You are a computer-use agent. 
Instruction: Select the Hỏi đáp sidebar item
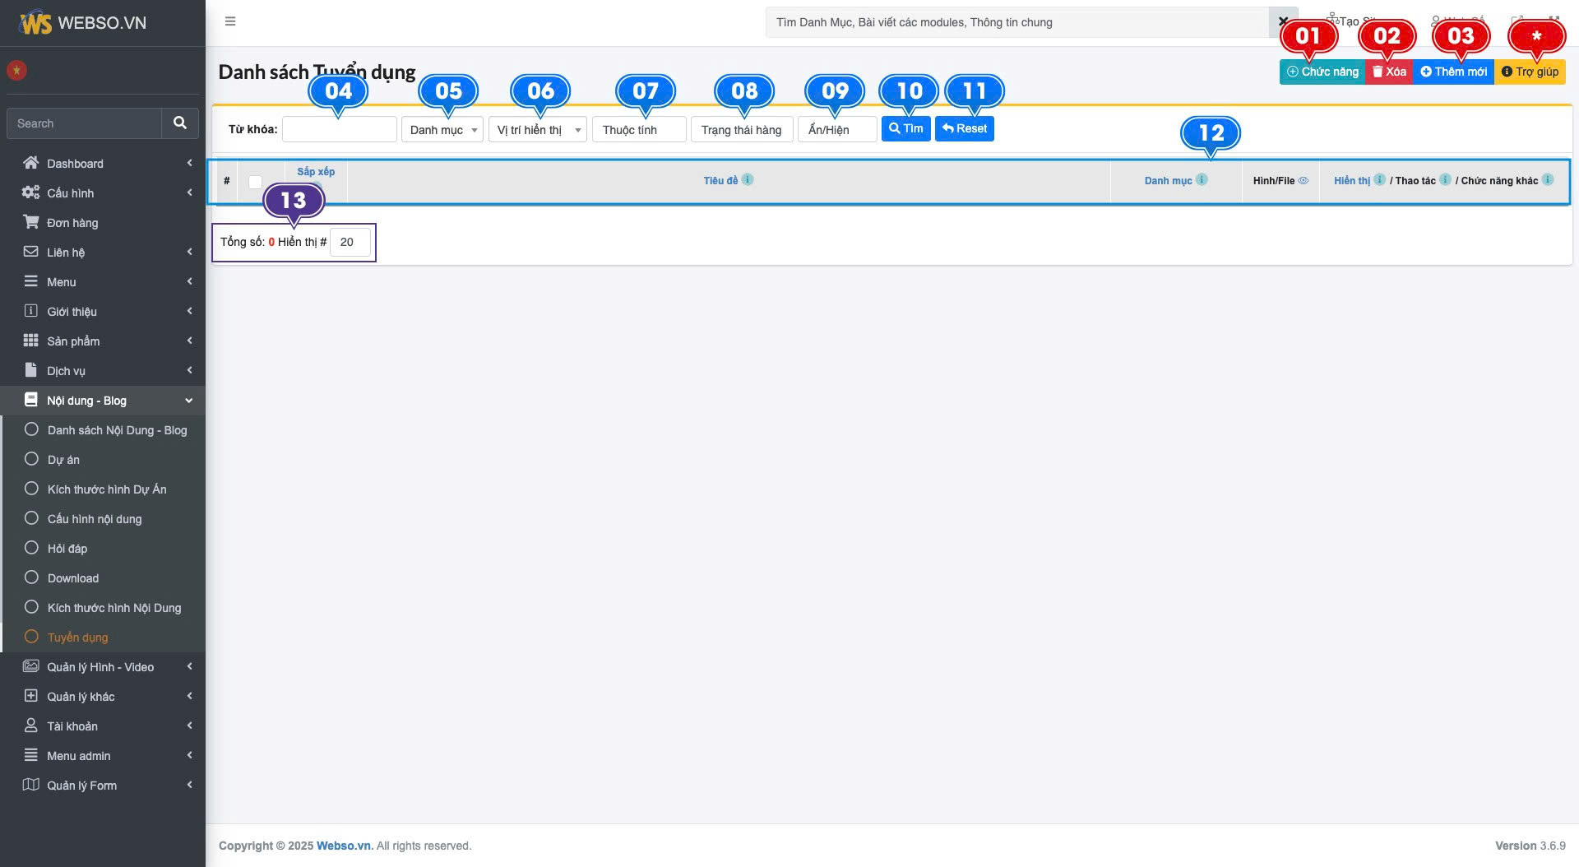click(x=67, y=549)
